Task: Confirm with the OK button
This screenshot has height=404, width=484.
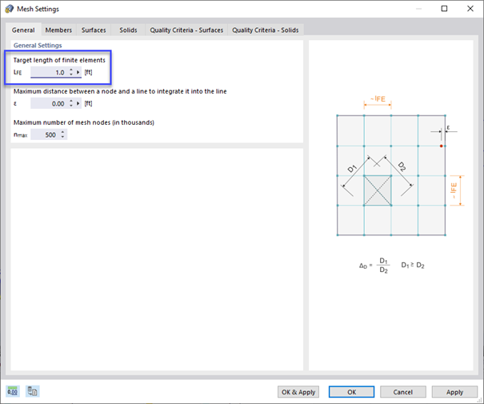Action: 351,392
